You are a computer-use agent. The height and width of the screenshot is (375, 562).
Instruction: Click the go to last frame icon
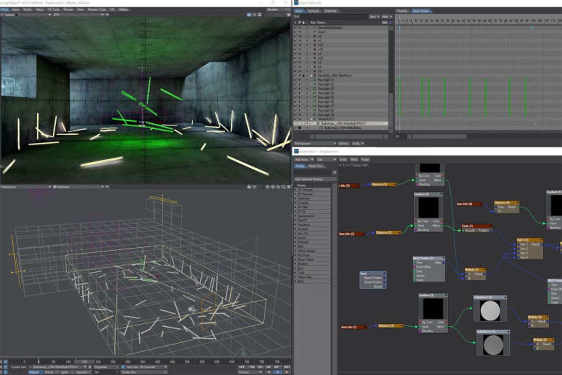click(287, 367)
